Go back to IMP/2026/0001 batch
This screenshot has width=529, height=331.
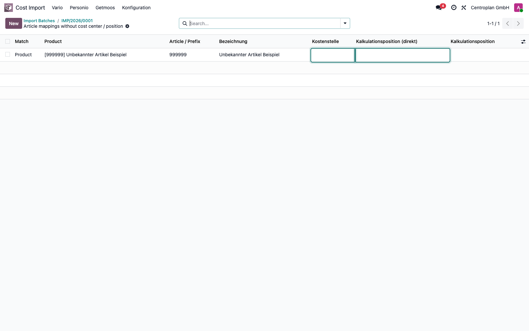click(77, 21)
